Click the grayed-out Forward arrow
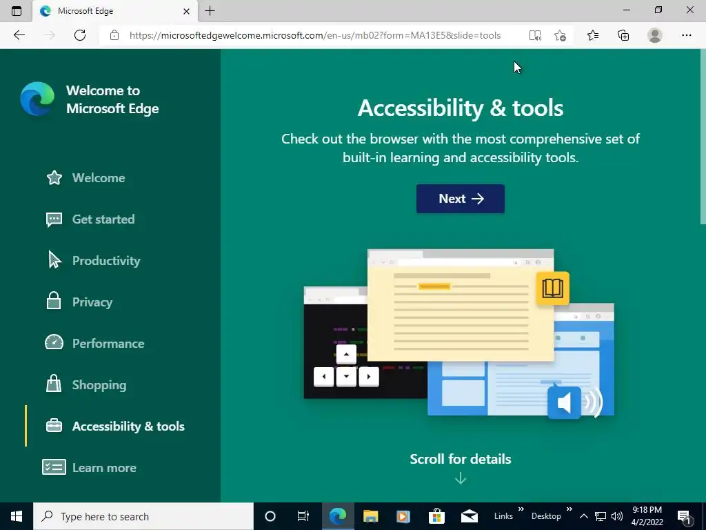This screenshot has width=706, height=530. 50,35
